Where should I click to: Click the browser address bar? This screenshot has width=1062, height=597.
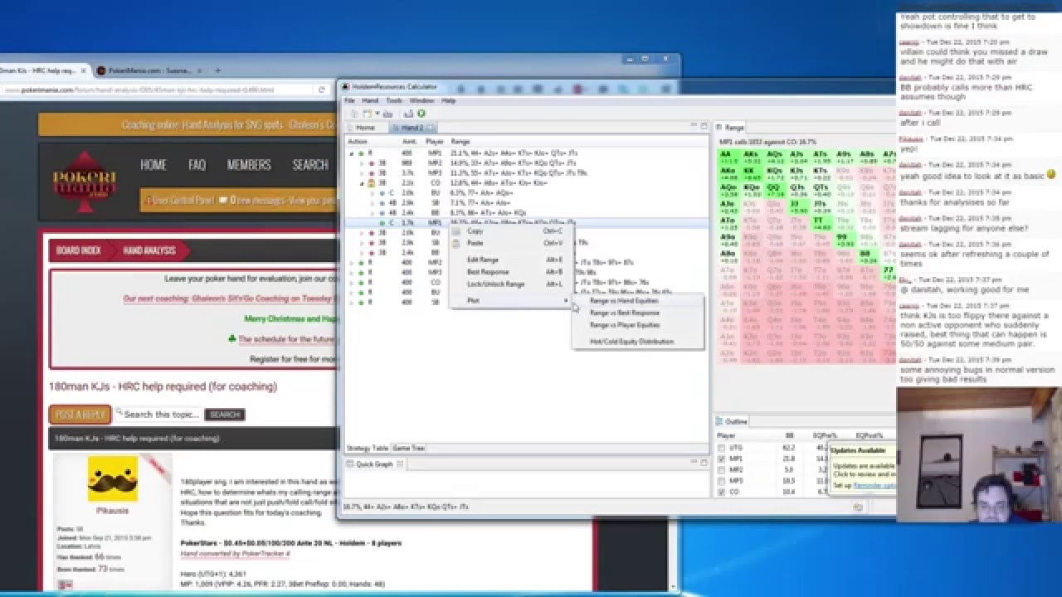158,90
